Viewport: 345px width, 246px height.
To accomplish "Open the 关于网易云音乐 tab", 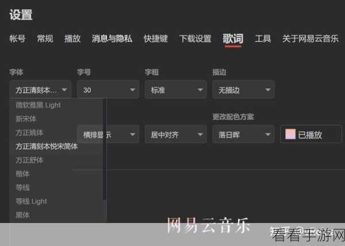I will (310, 39).
